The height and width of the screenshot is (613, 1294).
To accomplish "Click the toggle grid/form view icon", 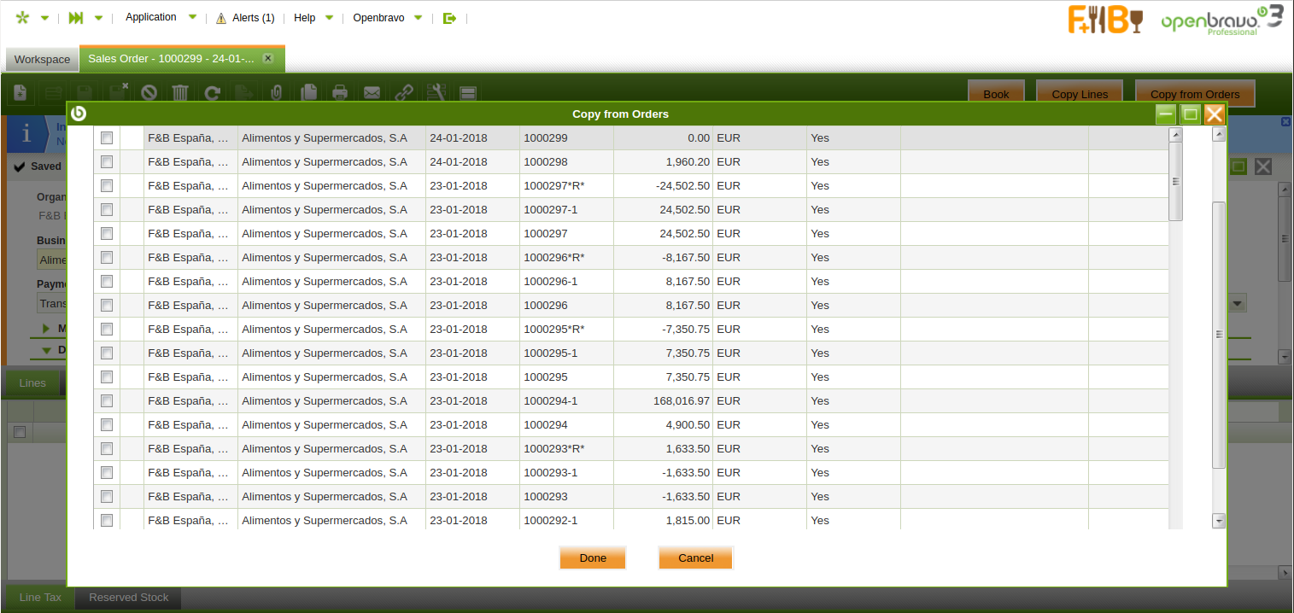I will click(467, 92).
